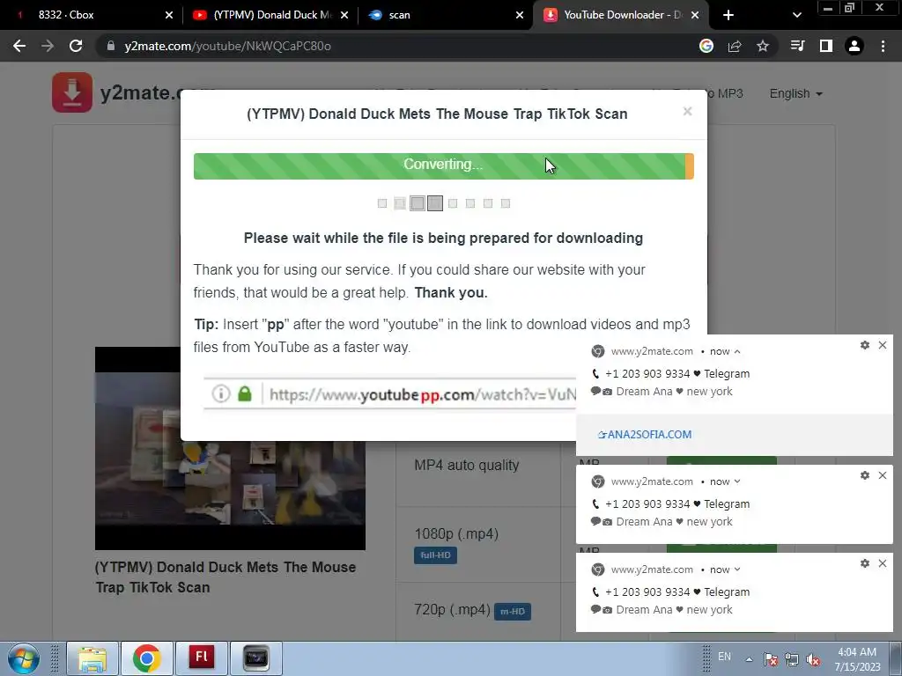Click the MP4 auto quality text
Image resolution: width=902 pixels, height=676 pixels.
coord(467,465)
